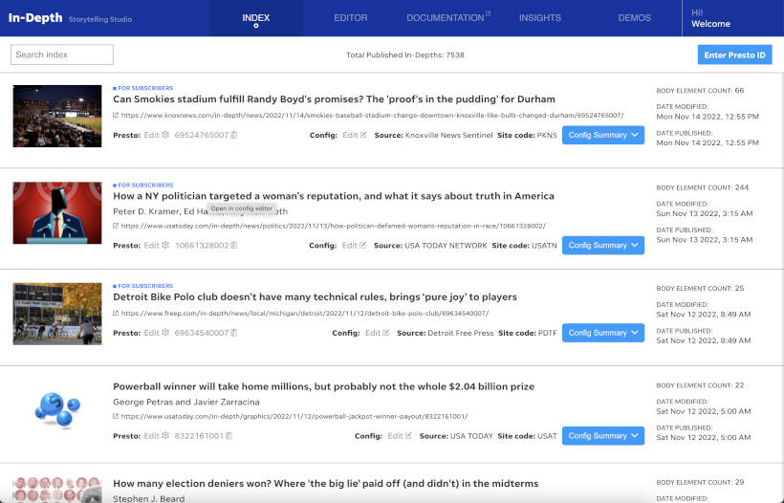Select headline 'Powerball winner will take home millions'
The image size is (784, 503).
point(323,386)
